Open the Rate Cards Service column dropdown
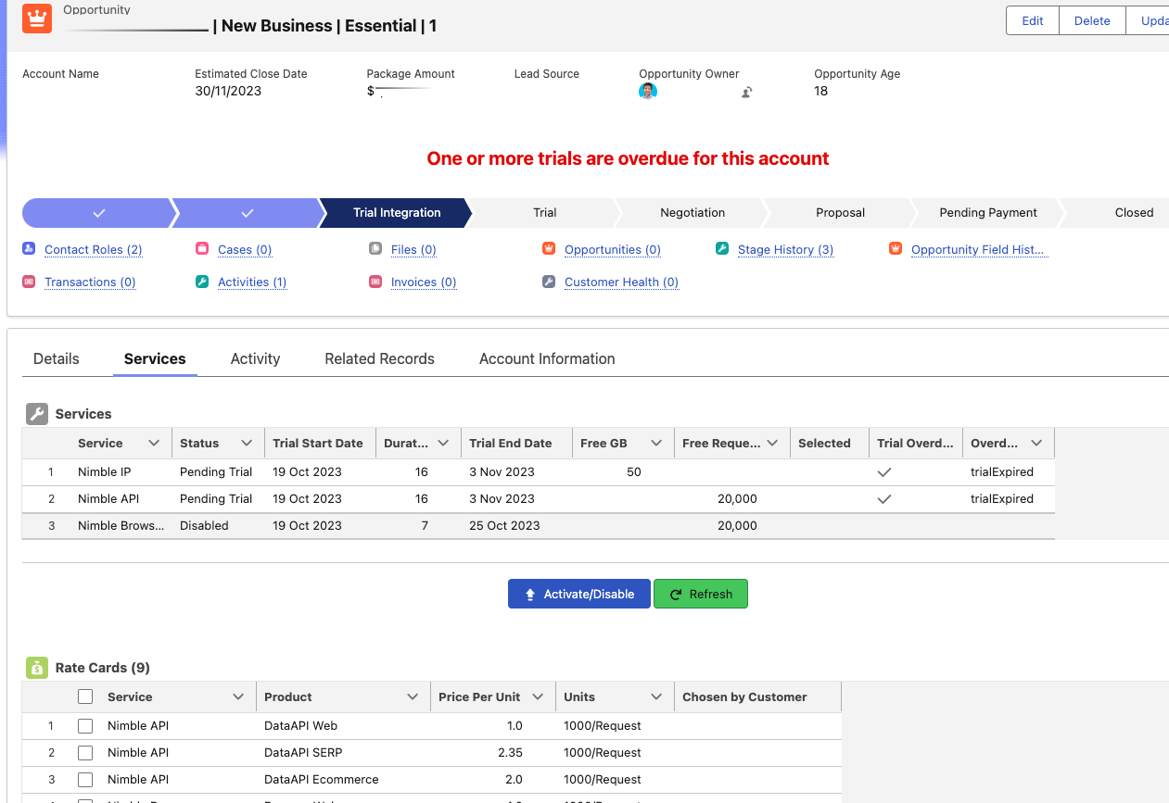The width and height of the screenshot is (1169, 803). pos(238,696)
